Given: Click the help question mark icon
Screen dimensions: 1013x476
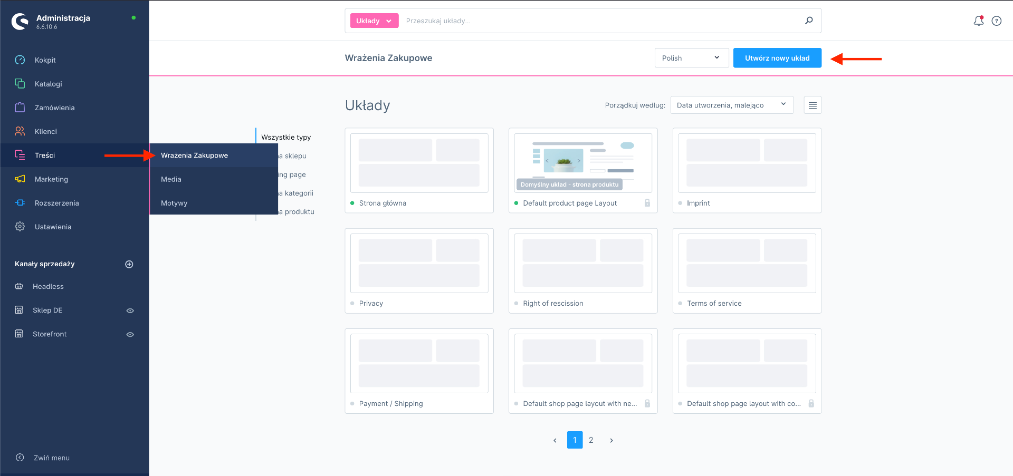Looking at the screenshot, I should pyautogui.click(x=996, y=21).
